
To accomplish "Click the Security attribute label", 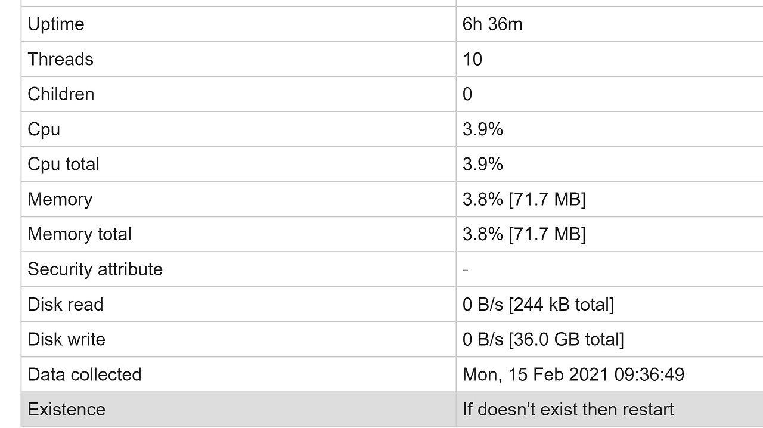I will coord(95,269).
